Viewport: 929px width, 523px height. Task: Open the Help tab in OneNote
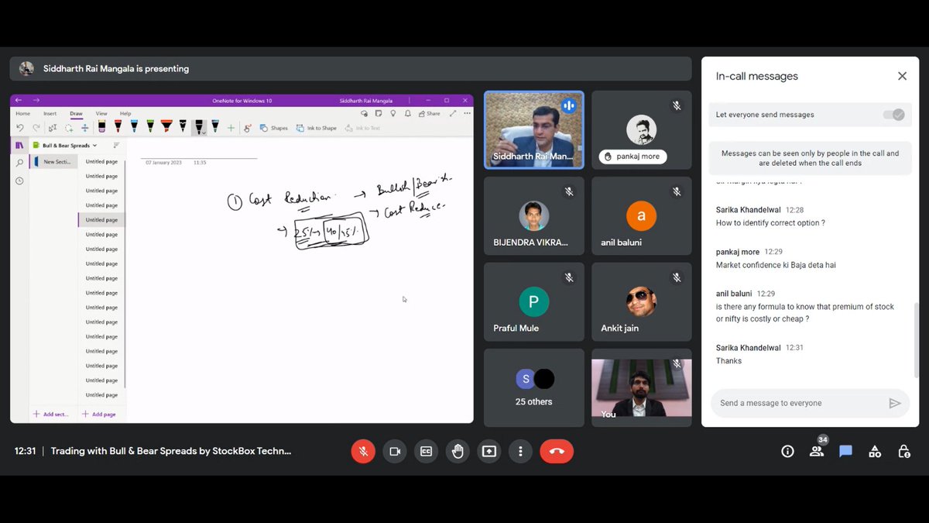point(125,113)
